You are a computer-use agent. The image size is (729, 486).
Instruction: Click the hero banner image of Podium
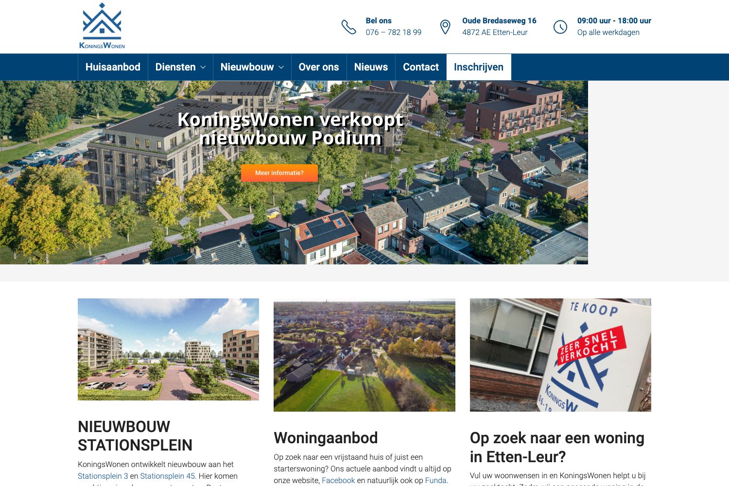tap(294, 173)
